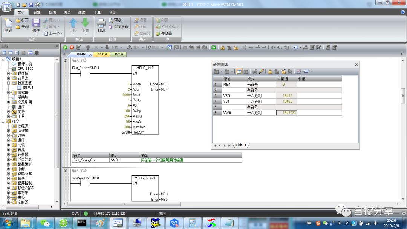Viewport: 407px width, 229px height.
Task: Click the Download green arrow icon
Action: pyautogui.click(x=86, y=26)
